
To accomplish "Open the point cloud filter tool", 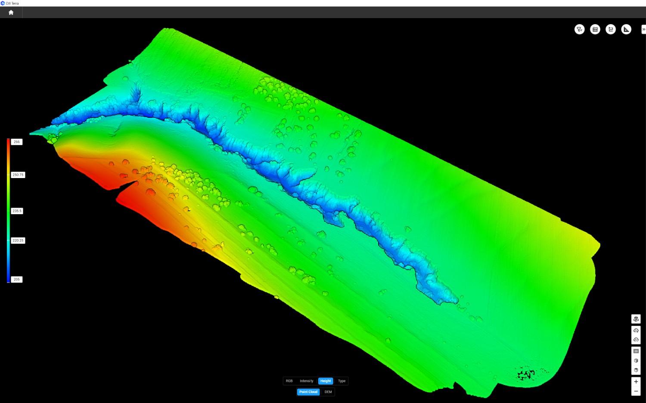I will [x=579, y=29].
